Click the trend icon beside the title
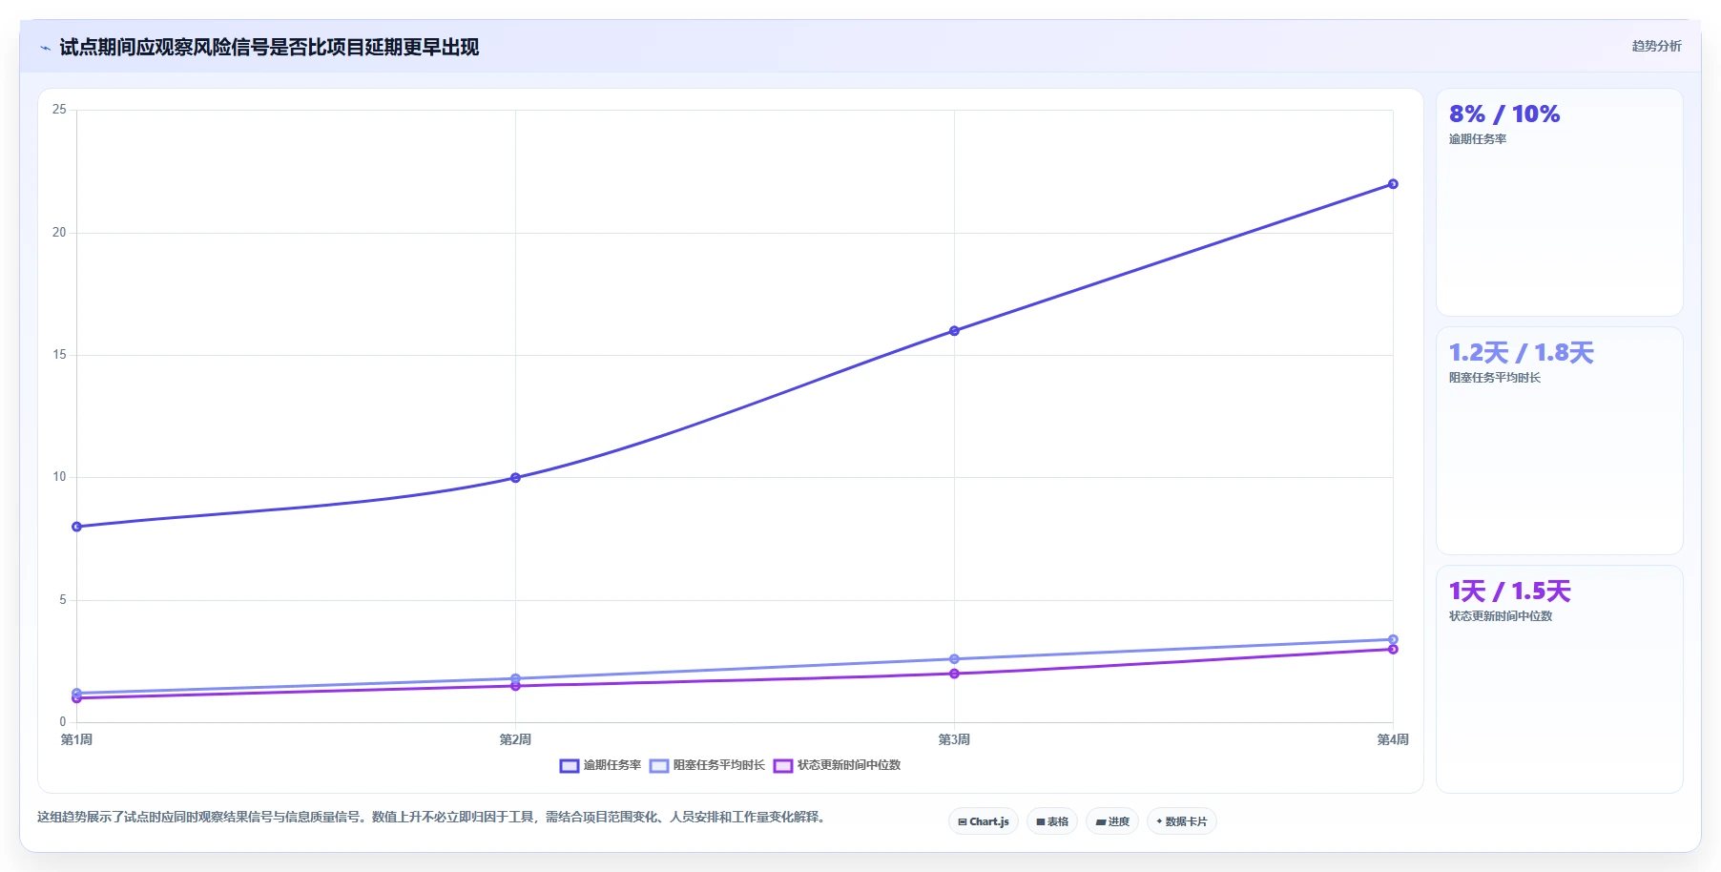Screen dimensions: 1721x872 pos(45,48)
